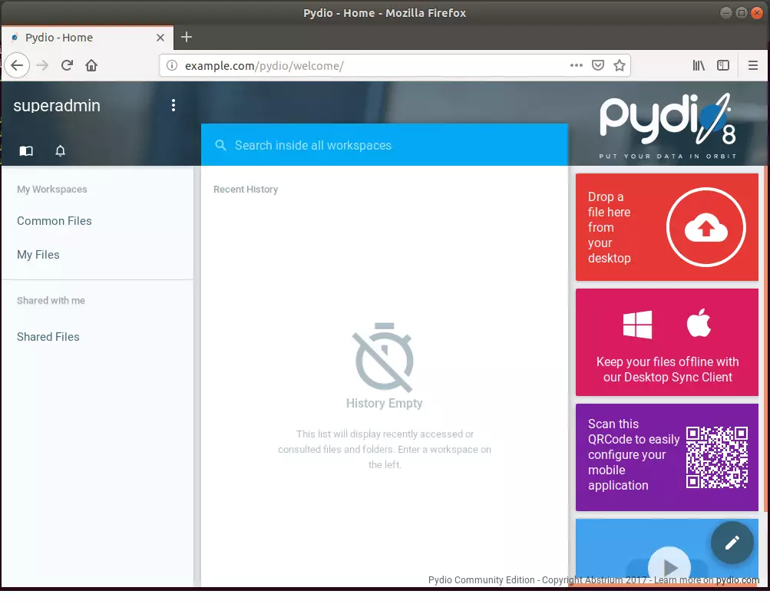Open the Firefox hamburger menu
Screen dimensions: 770x604
(753, 65)
